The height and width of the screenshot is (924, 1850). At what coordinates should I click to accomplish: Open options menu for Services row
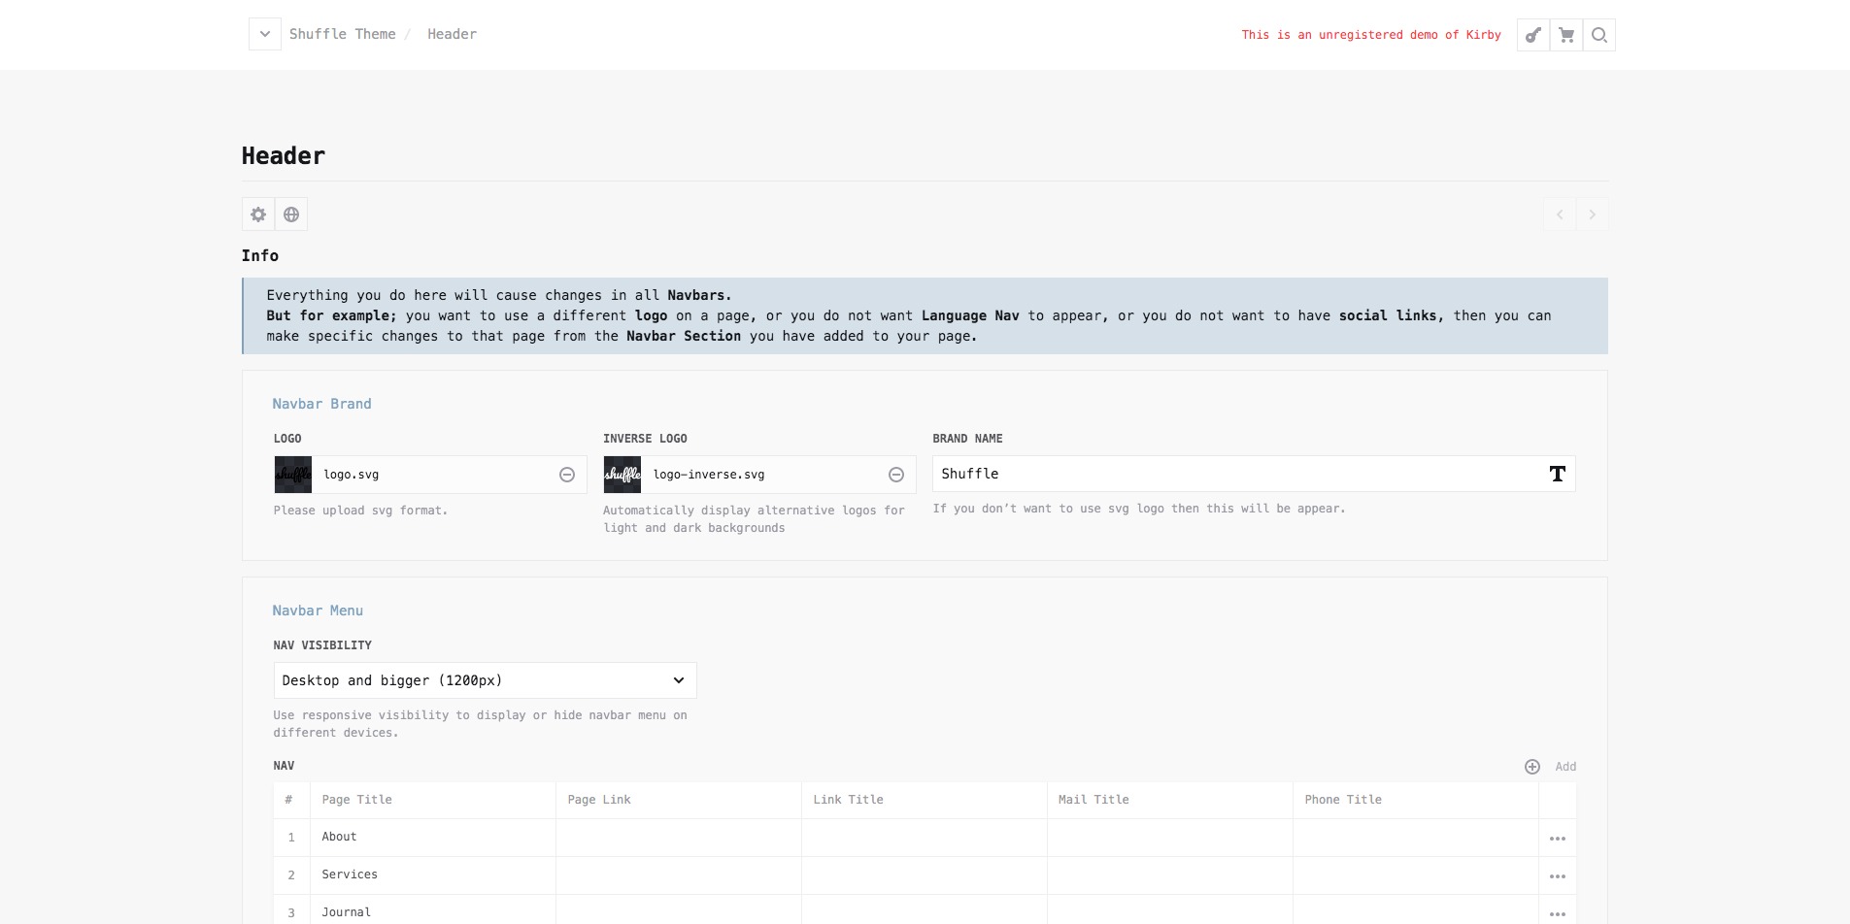[1557, 875]
